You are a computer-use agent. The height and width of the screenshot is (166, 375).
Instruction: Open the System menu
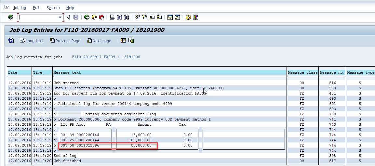pos(53,7)
